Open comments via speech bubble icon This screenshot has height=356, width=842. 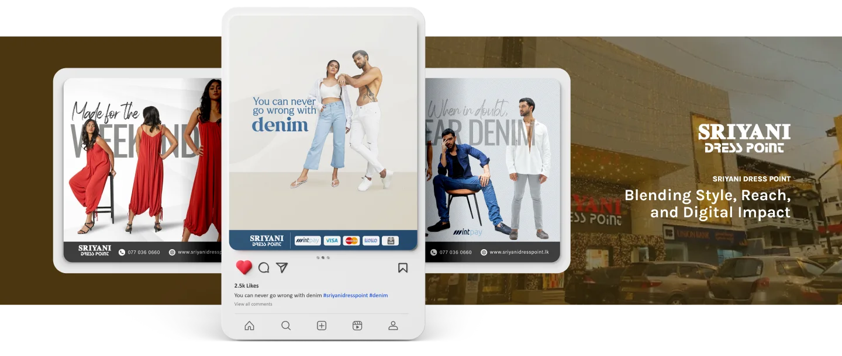(264, 267)
